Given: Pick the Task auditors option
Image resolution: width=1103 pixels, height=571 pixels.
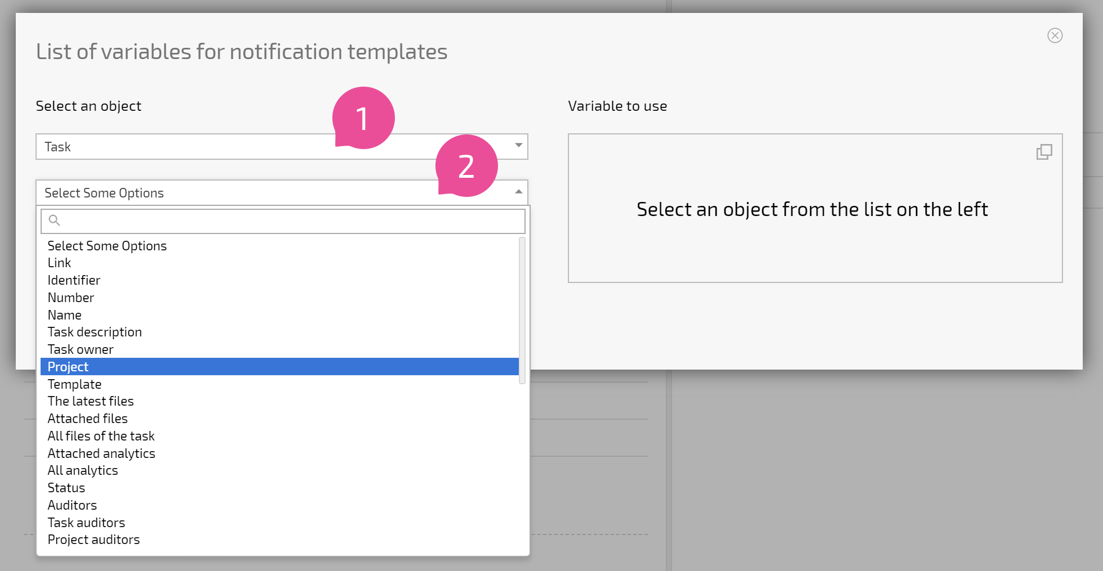Looking at the screenshot, I should pos(279,523).
